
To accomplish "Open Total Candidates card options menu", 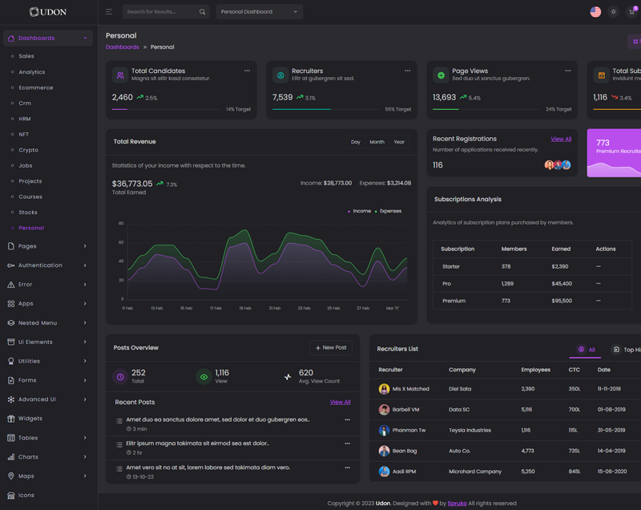I will click(x=247, y=71).
